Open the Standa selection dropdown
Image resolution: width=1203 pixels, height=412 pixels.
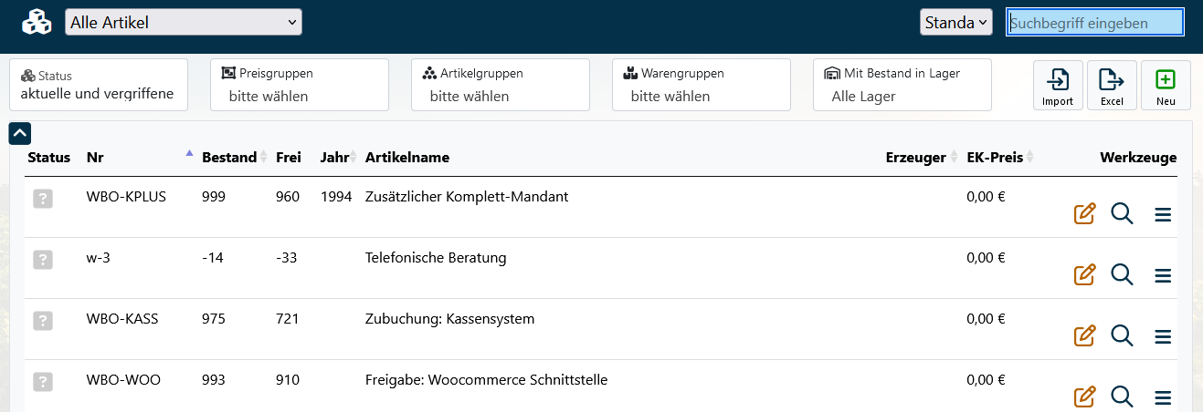click(955, 23)
